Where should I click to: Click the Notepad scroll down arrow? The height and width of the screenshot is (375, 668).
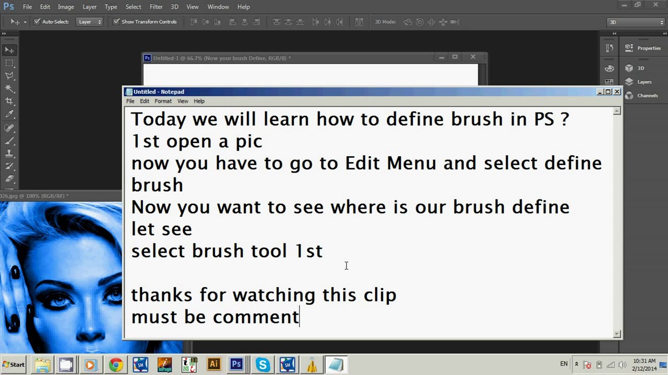click(617, 334)
